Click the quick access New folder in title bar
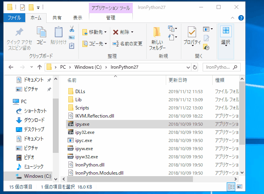The height and width of the screenshot is (194, 264). point(31,7)
